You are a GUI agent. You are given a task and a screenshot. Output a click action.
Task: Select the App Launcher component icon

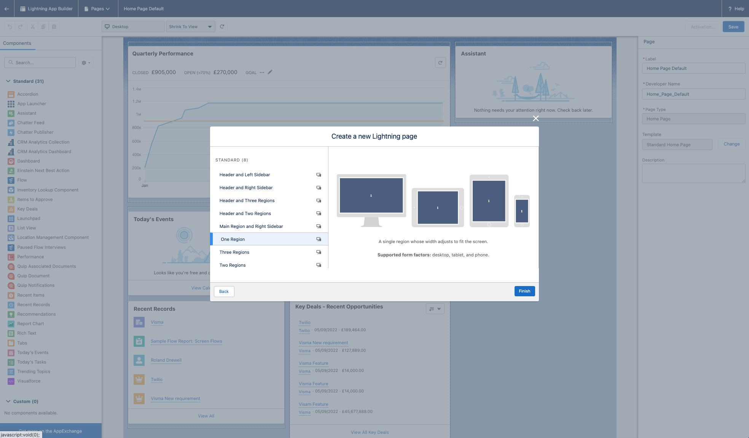pyautogui.click(x=11, y=104)
